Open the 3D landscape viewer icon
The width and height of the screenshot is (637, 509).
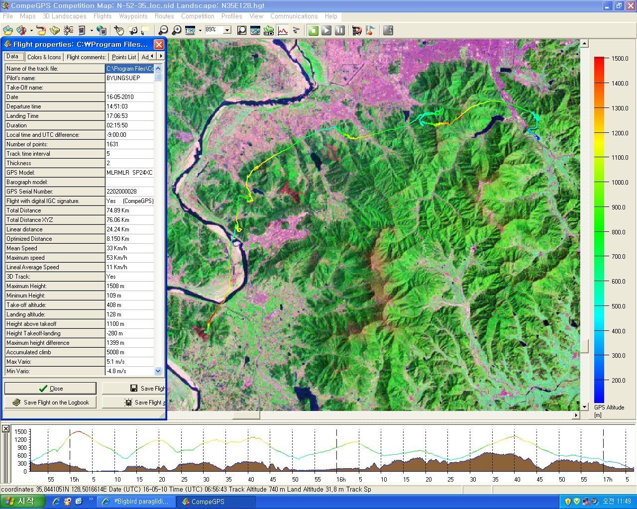[x=269, y=30]
